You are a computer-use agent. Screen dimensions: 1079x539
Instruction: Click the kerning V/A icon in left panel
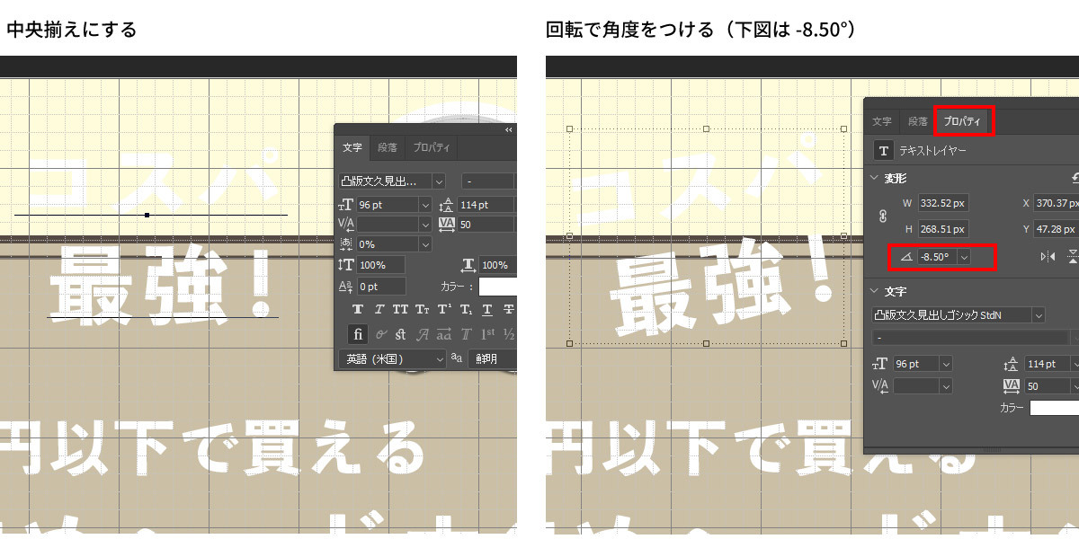[346, 224]
